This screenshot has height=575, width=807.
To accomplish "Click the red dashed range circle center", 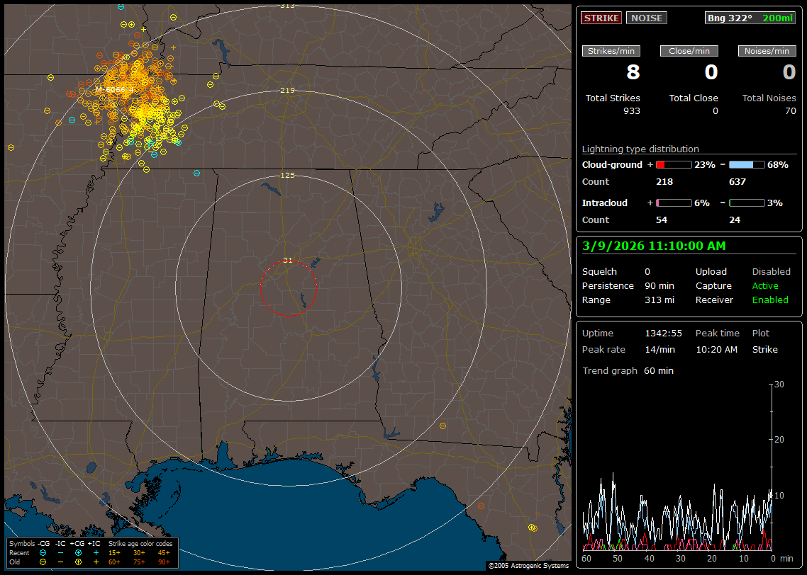I will [x=288, y=288].
